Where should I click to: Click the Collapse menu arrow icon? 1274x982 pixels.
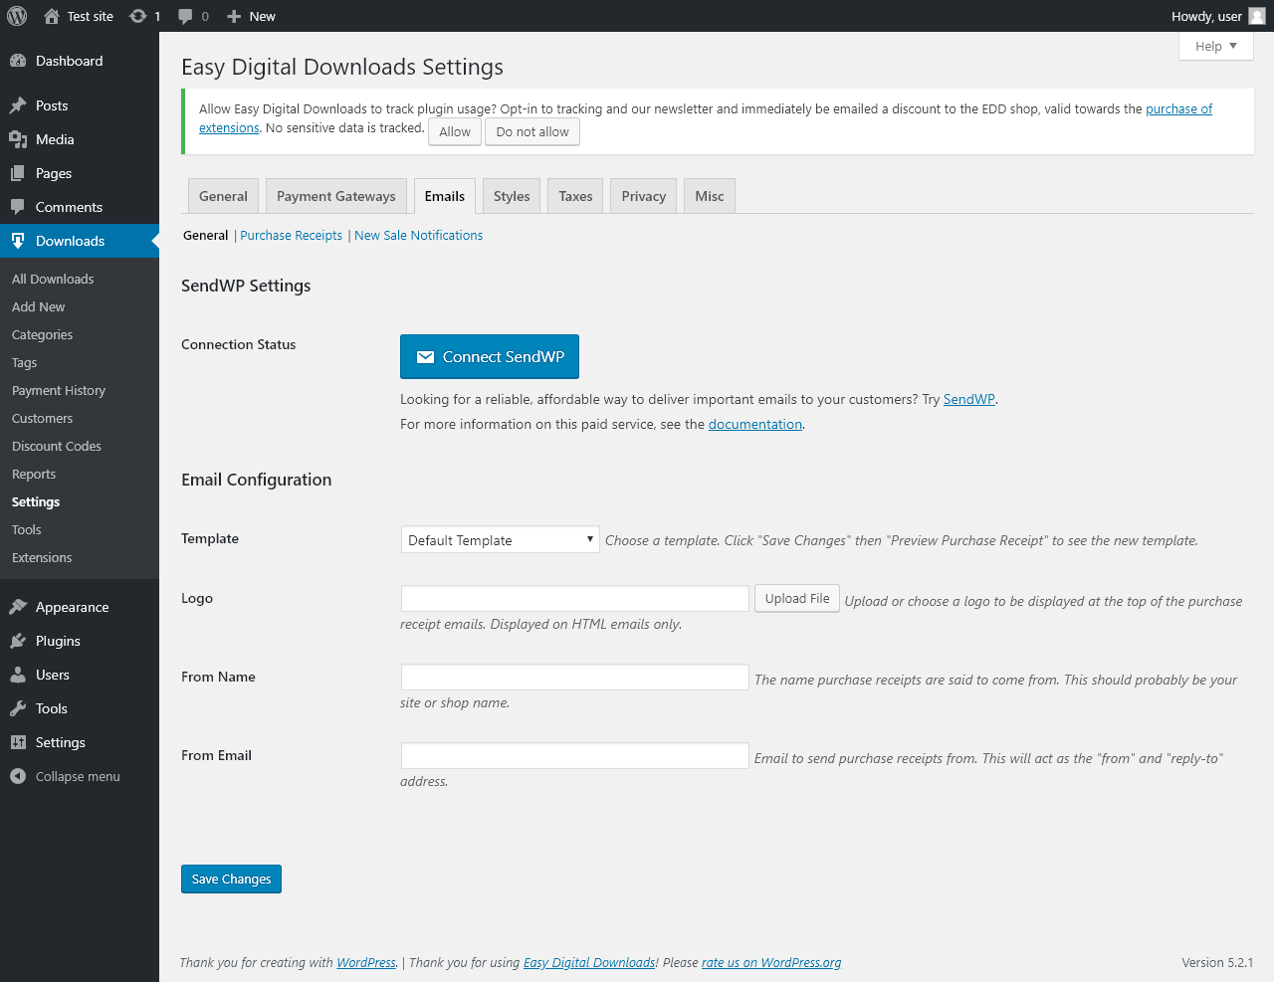coord(18,776)
